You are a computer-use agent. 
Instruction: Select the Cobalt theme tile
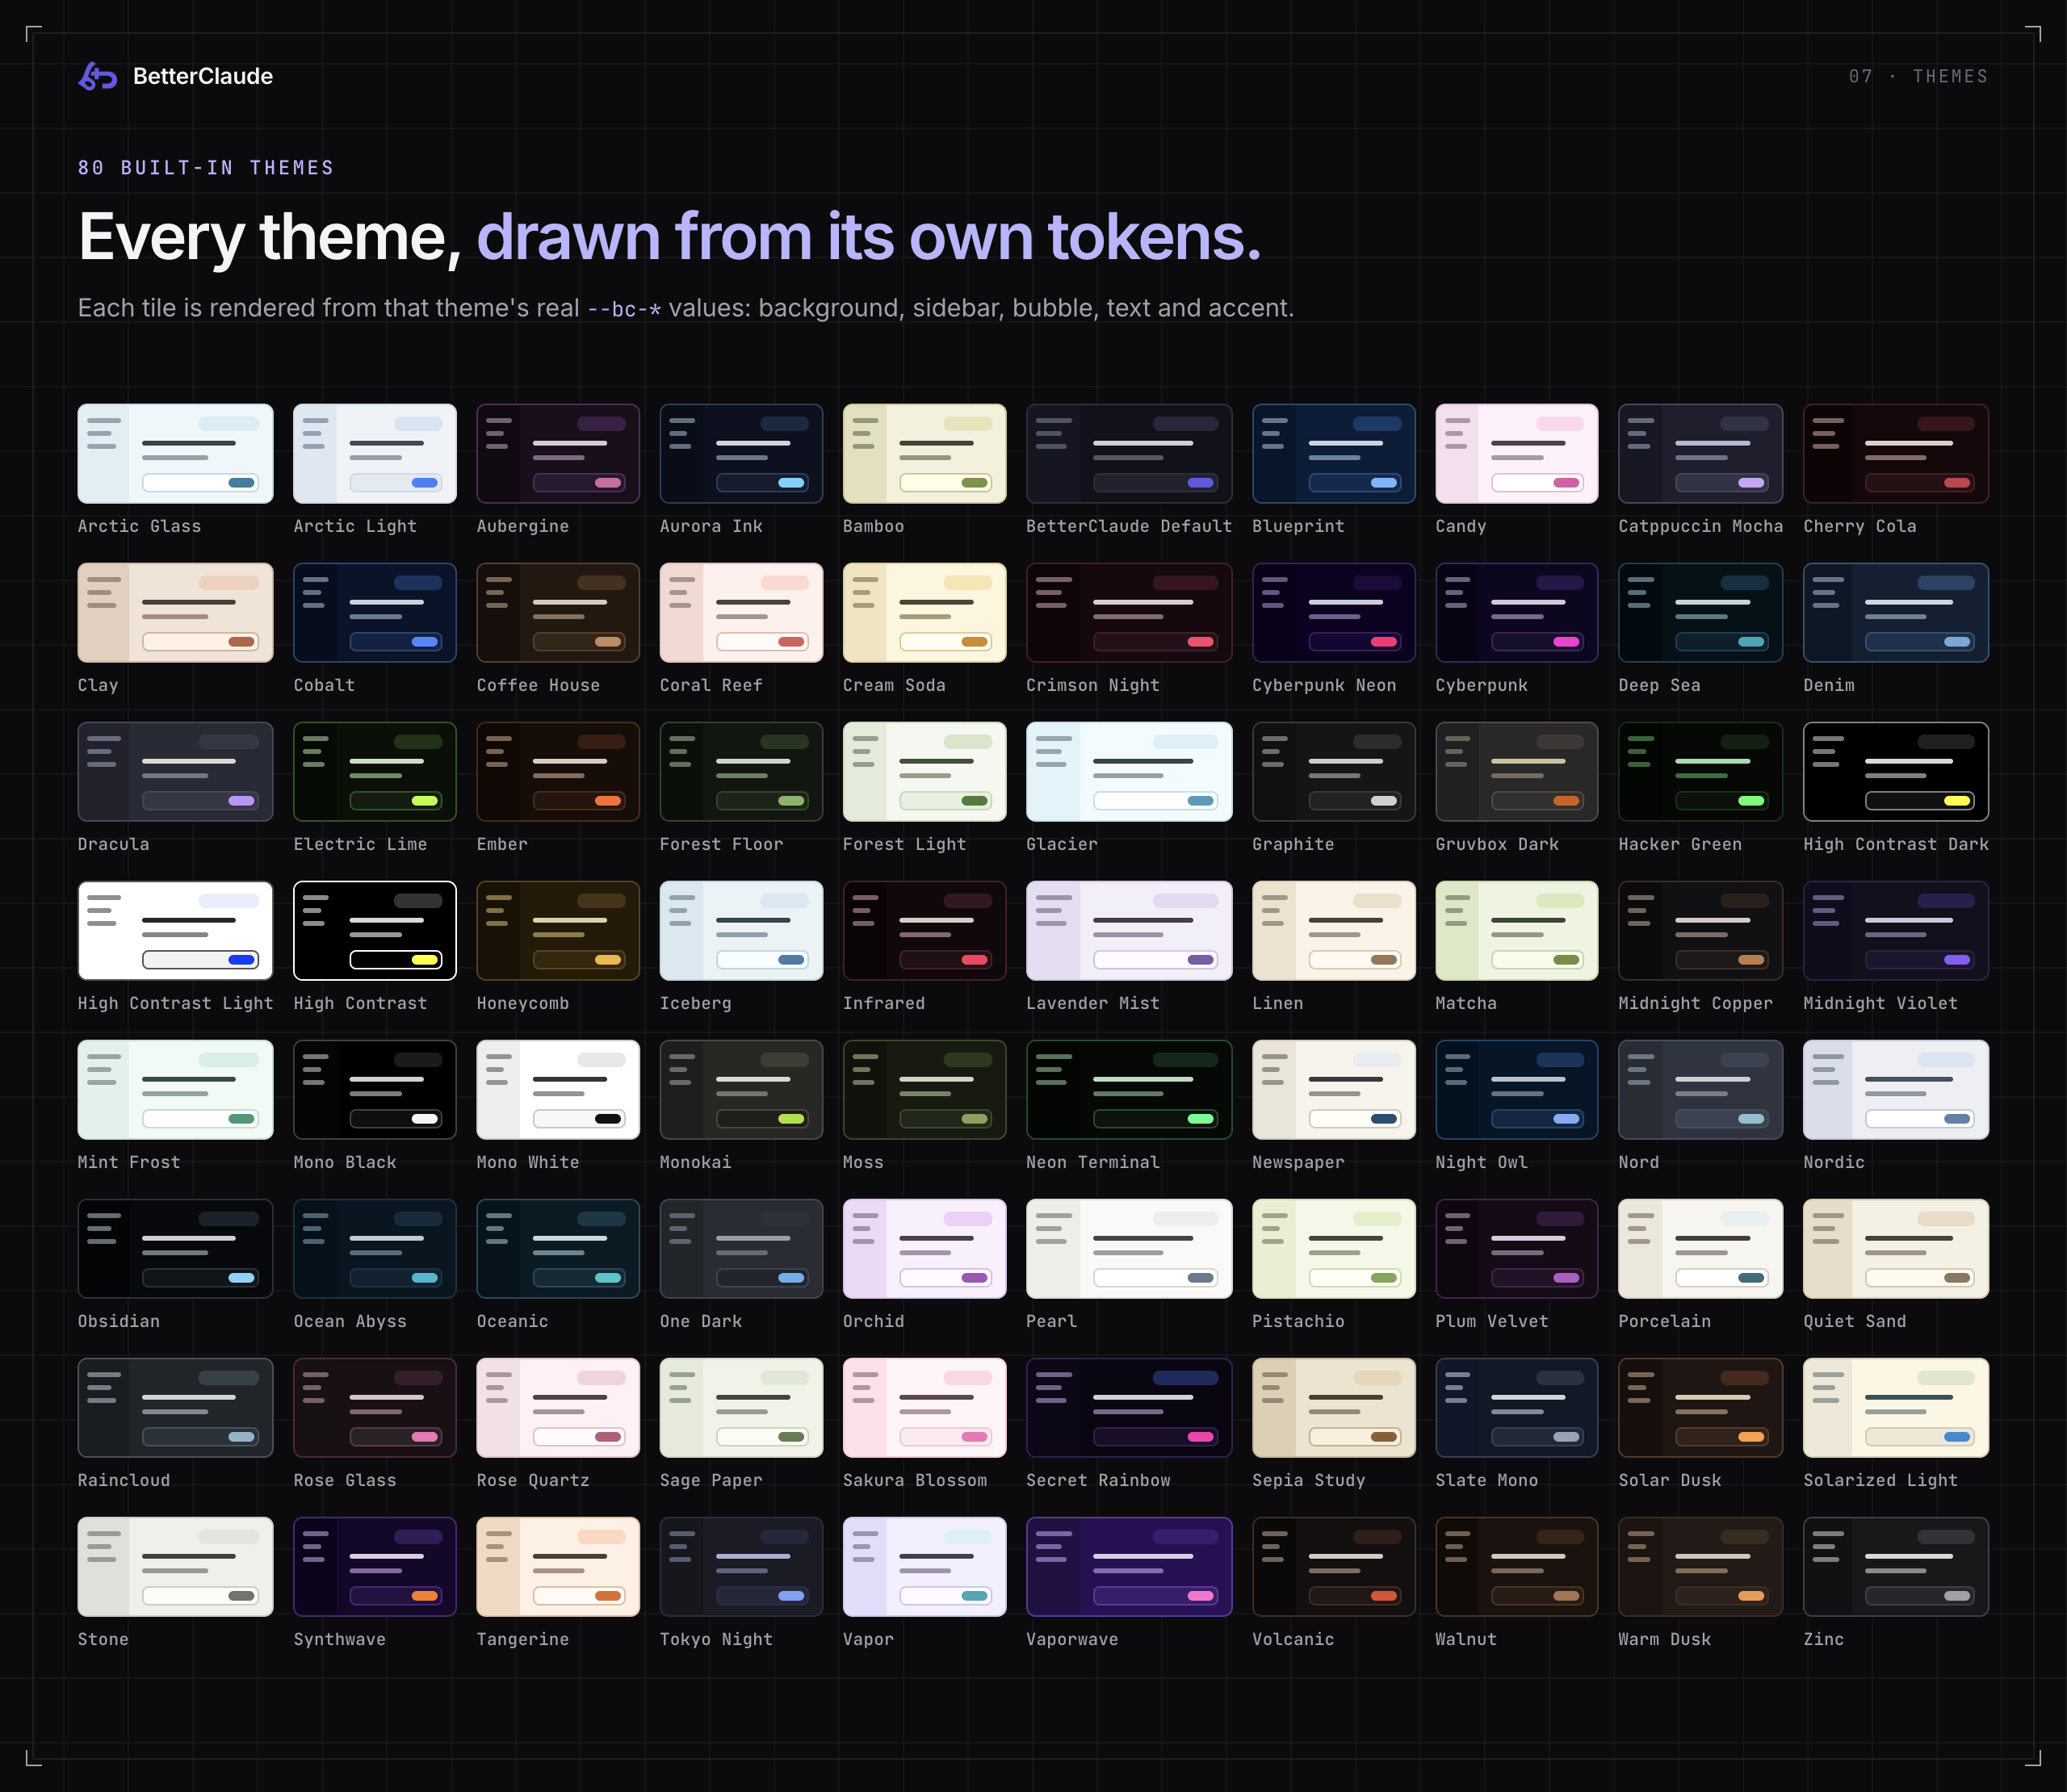(x=375, y=612)
